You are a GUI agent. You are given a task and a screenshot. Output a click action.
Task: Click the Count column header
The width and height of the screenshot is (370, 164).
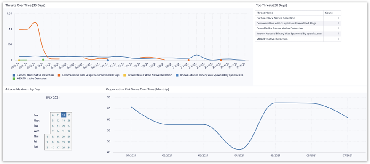(332, 13)
